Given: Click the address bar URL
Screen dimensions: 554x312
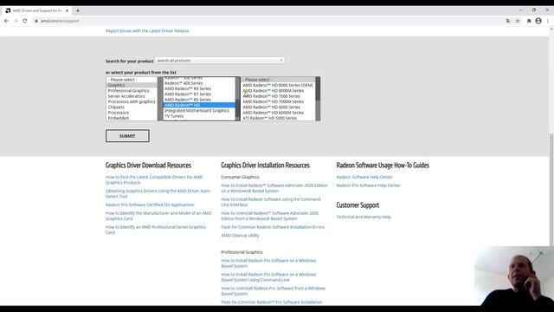Looking at the screenshot, I should 60,21.
